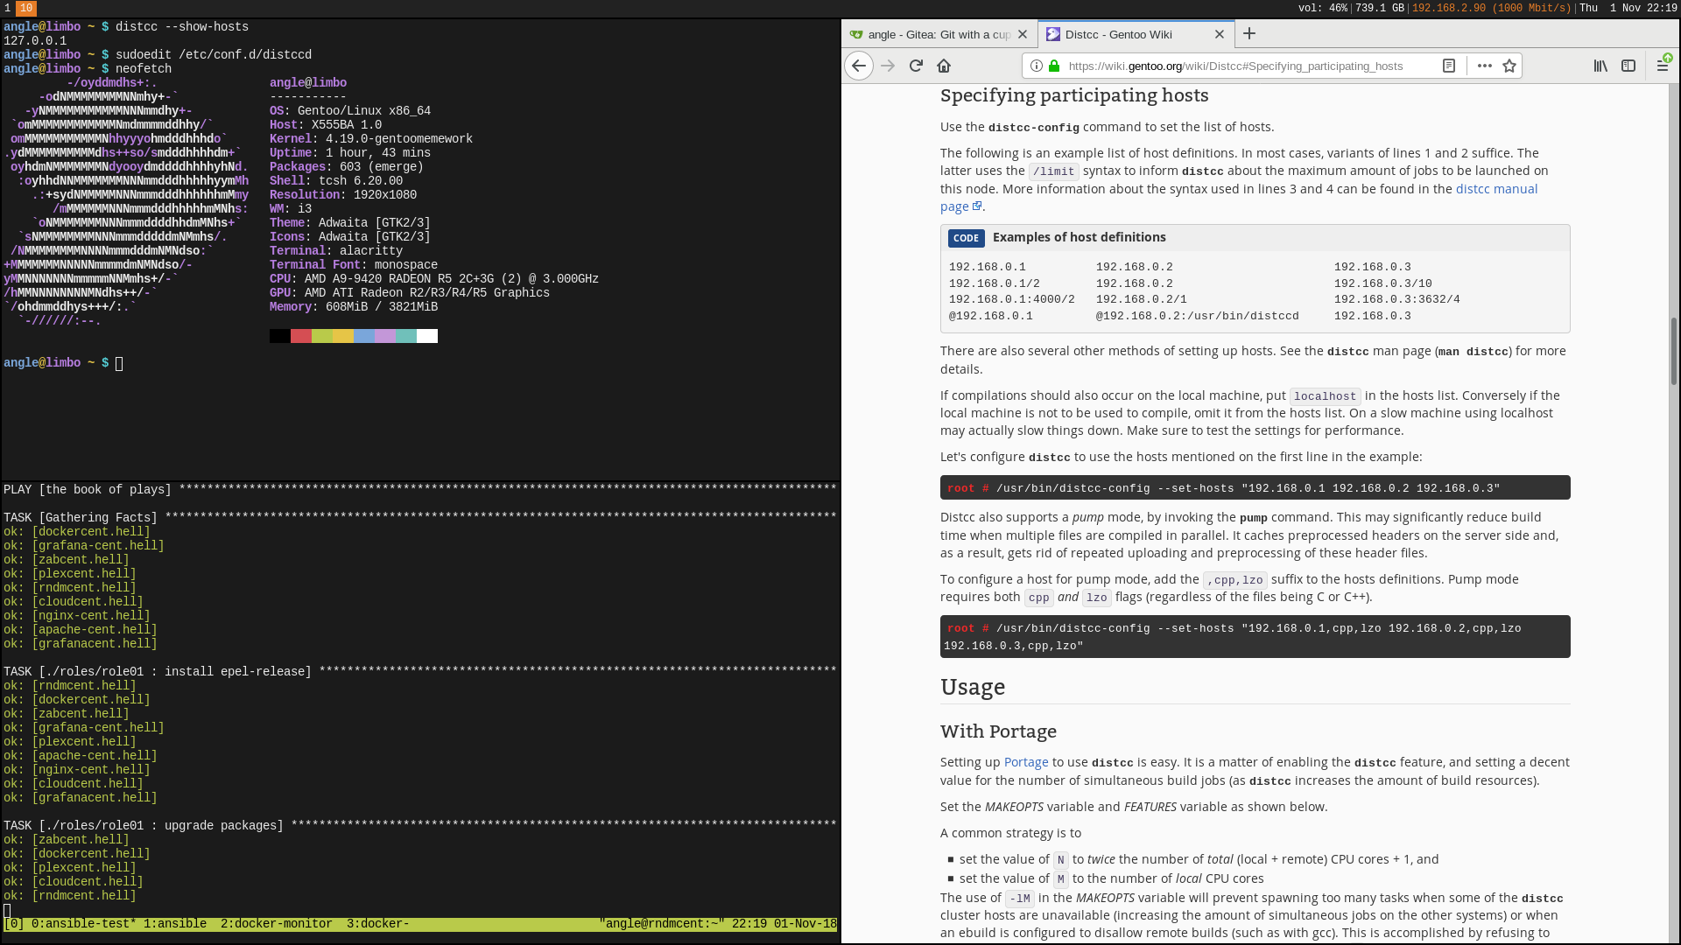The image size is (1681, 945).
Task: Select tmux window 0:ansible-test
Action: tap(84, 924)
